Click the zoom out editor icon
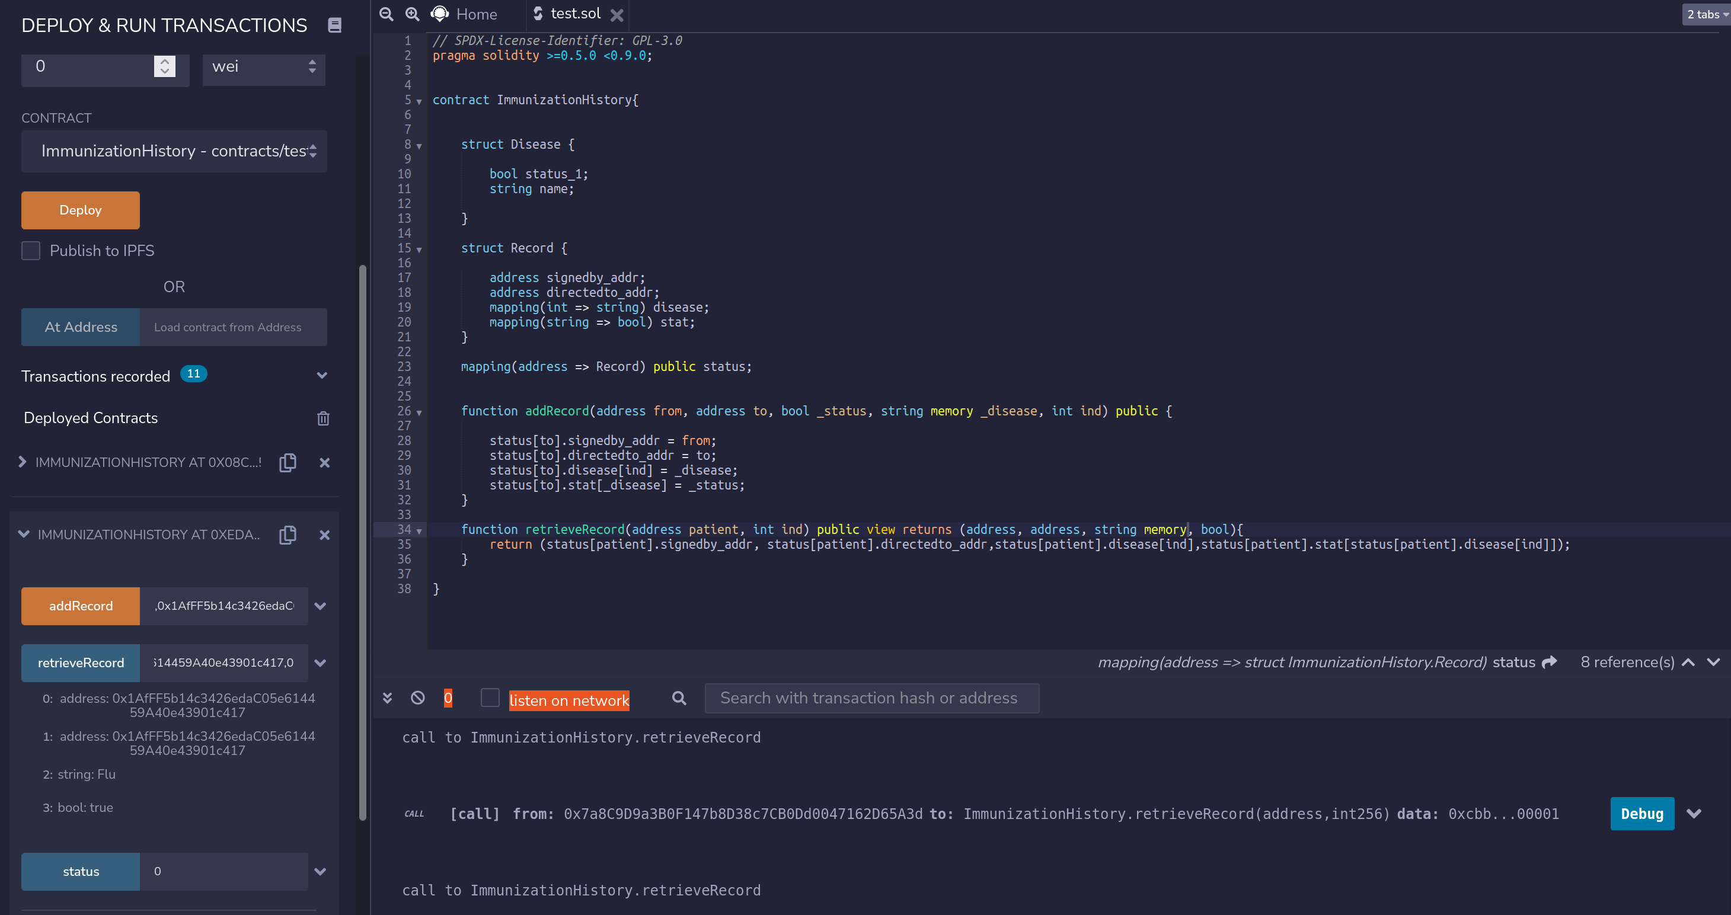Viewport: 1731px width, 915px height. (386, 14)
